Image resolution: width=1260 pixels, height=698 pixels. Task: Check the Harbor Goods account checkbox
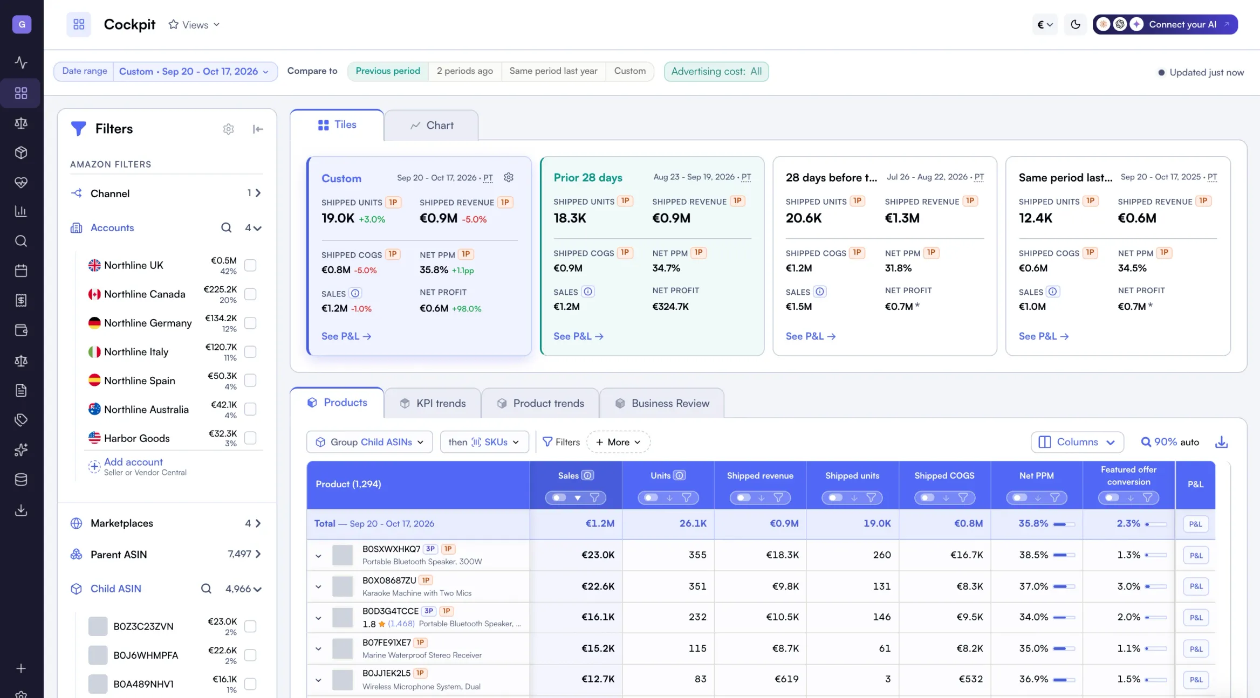coord(250,438)
